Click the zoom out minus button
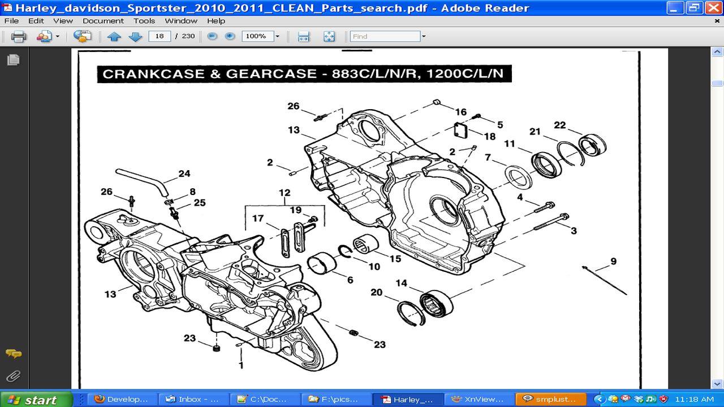Viewport: 724px width, 407px height. click(212, 36)
